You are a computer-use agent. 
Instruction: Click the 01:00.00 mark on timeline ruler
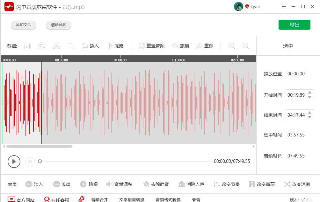click(x=120, y=60)
